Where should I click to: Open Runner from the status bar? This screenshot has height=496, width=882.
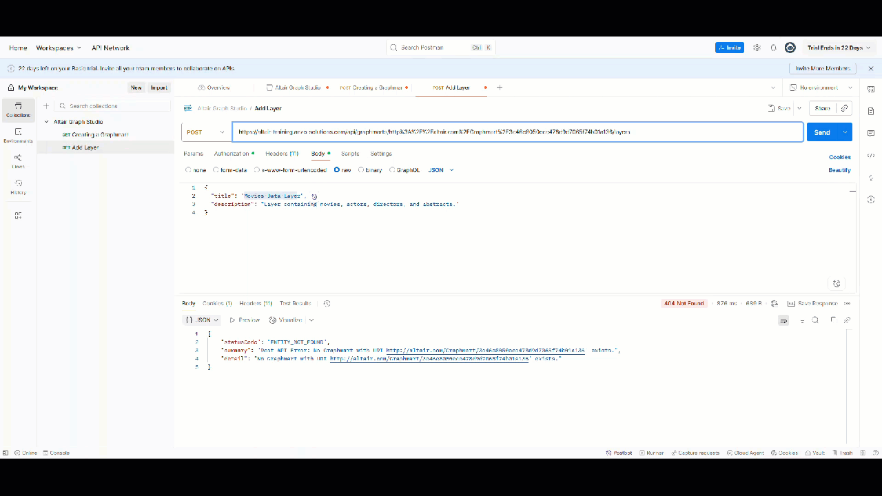pyautogui.click(x=651, y=453)
